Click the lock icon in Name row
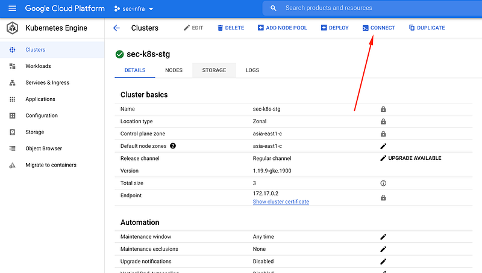This screenshot has width=482, height=273. click(x=383, y=109)
